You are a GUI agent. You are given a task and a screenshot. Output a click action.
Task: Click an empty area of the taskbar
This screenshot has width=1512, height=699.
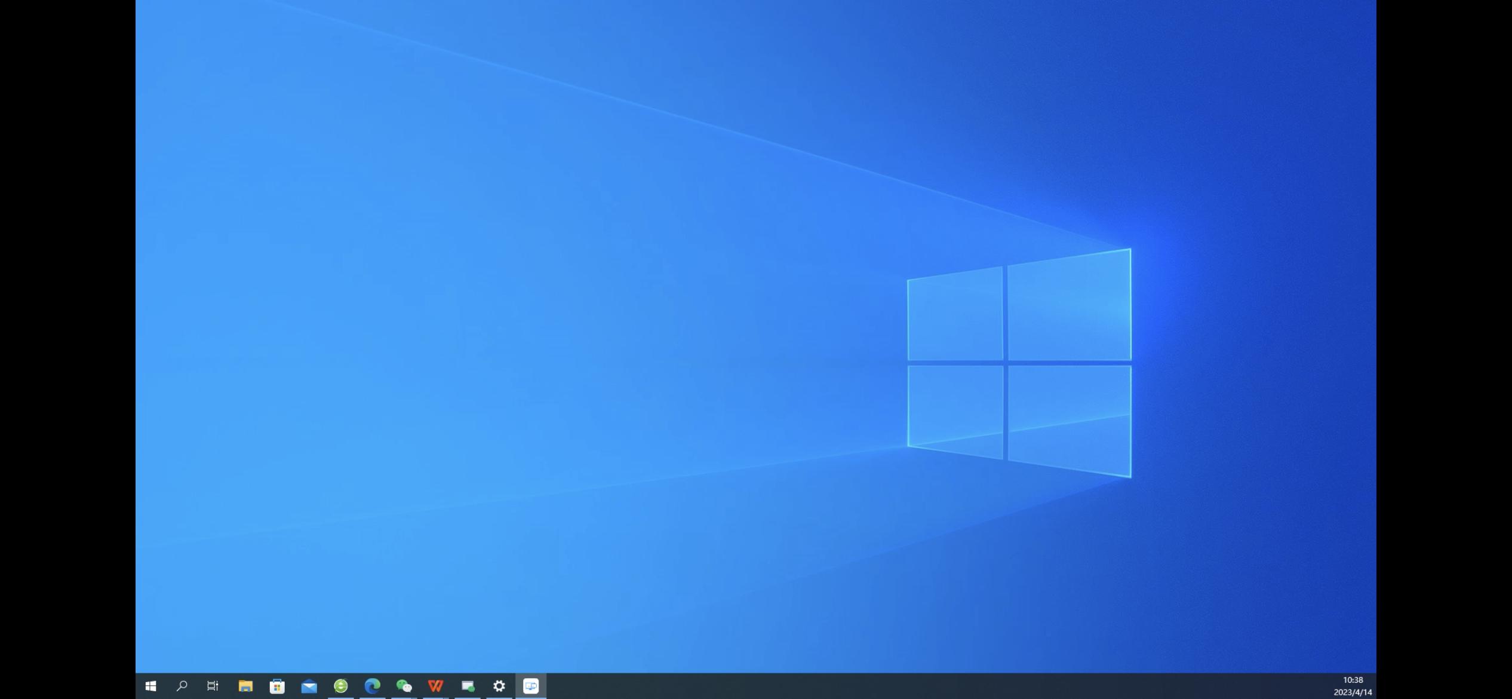(x=896, y=686)
